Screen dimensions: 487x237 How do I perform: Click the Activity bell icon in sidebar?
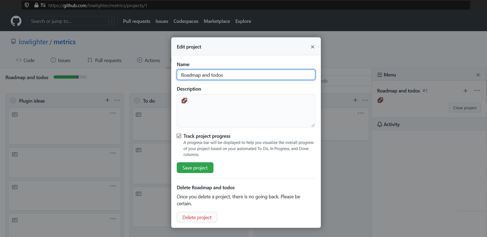(380, 124)
